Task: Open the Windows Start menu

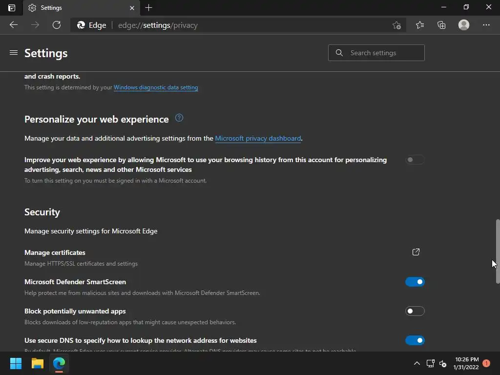Action: 16,363
